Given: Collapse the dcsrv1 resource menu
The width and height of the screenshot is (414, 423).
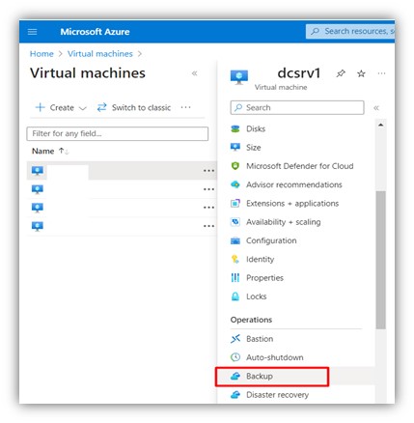Looking at the screenshot, I should (376, 108).
